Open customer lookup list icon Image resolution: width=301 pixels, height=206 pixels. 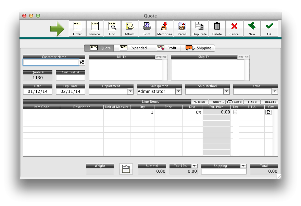pyautogui.click(x=82, y=62)
